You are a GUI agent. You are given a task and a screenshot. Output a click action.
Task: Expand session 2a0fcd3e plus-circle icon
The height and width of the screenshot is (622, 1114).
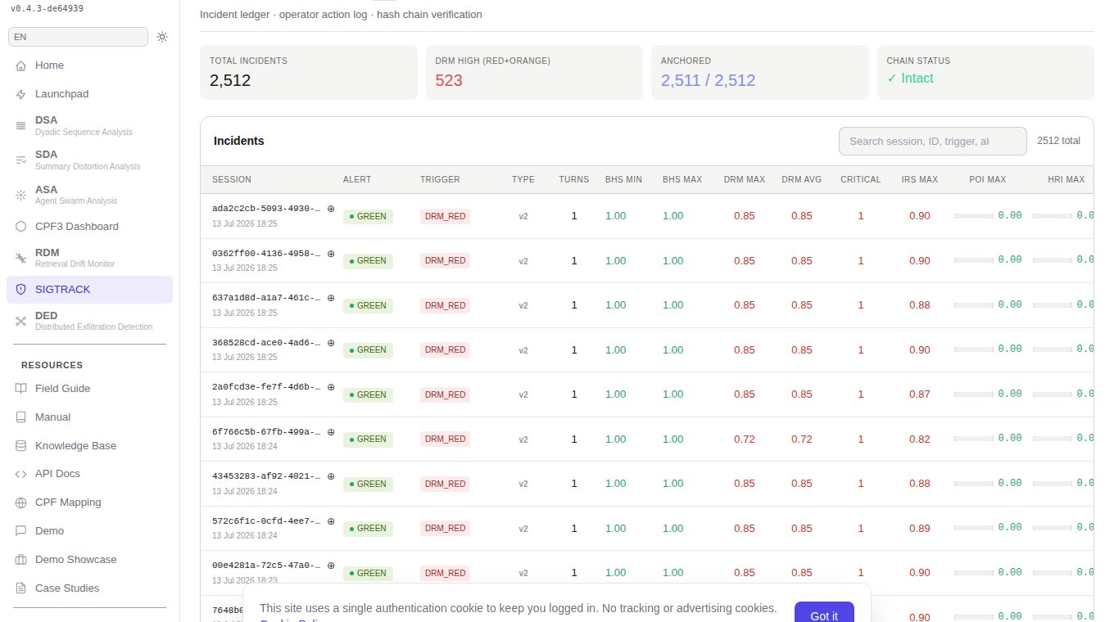coord(331,387)
